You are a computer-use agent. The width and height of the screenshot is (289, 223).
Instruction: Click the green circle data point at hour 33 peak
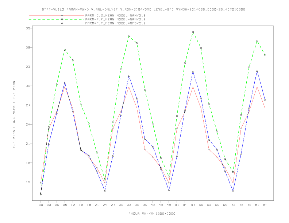[129, 36]
